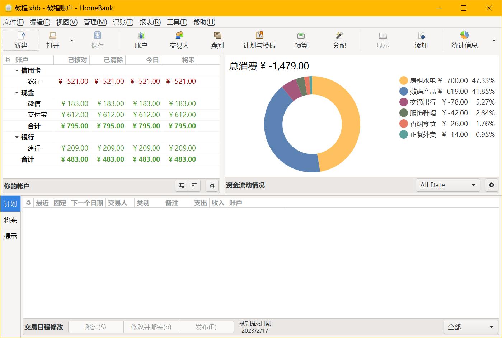The height and width of the screenshot is (338, 502).
Task: Collapse the 现金 account group
Action: click(x=17, y=93)
